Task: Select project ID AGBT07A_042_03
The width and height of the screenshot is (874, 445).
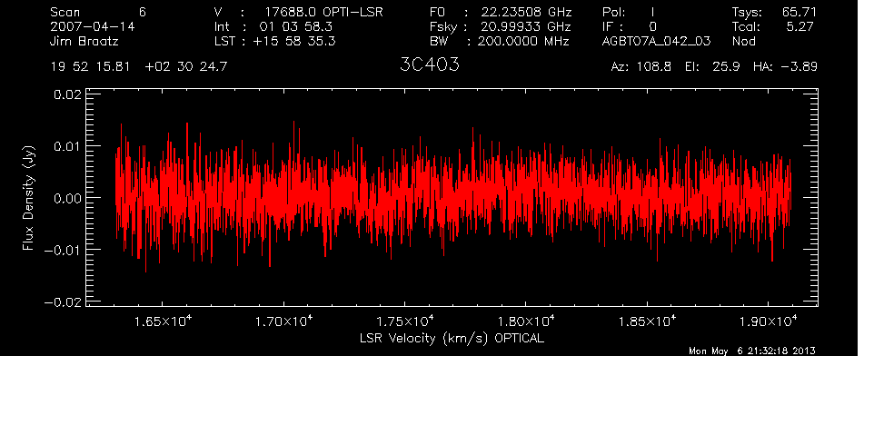Action: point(657,41)
